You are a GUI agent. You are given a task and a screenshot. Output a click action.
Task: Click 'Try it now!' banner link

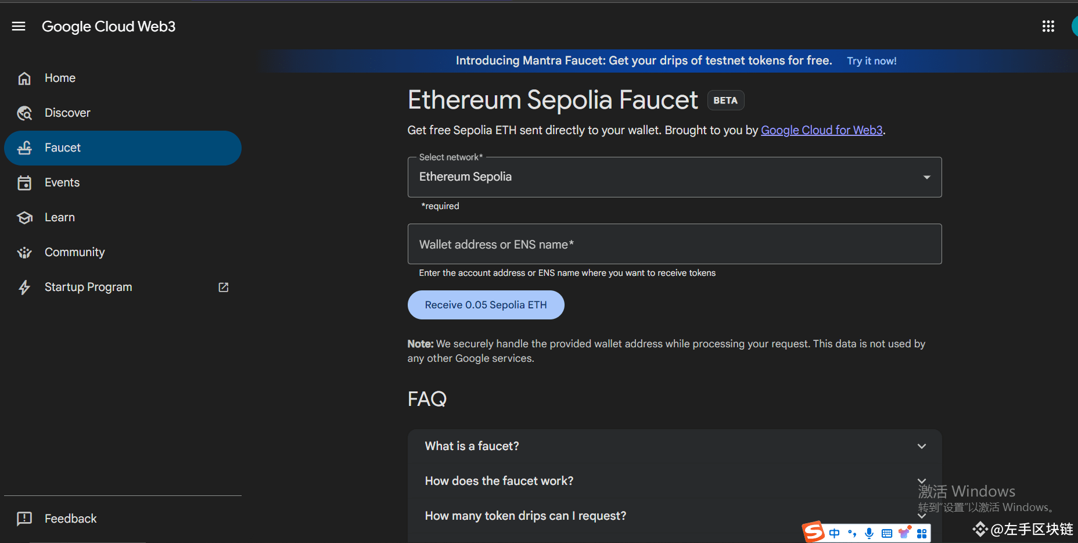point(871,61)
